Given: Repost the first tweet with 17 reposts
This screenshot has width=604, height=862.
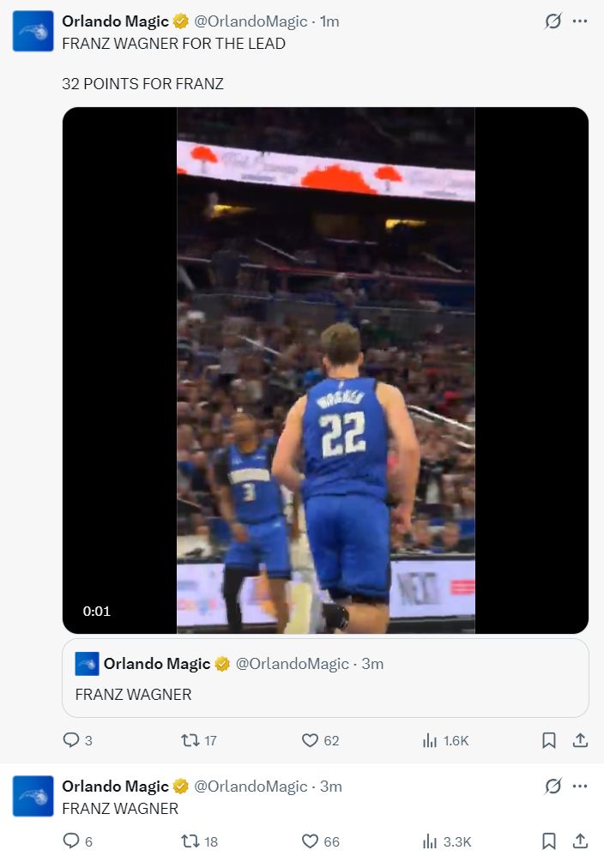Looking at the screenshot, I should tap(190, 740).
